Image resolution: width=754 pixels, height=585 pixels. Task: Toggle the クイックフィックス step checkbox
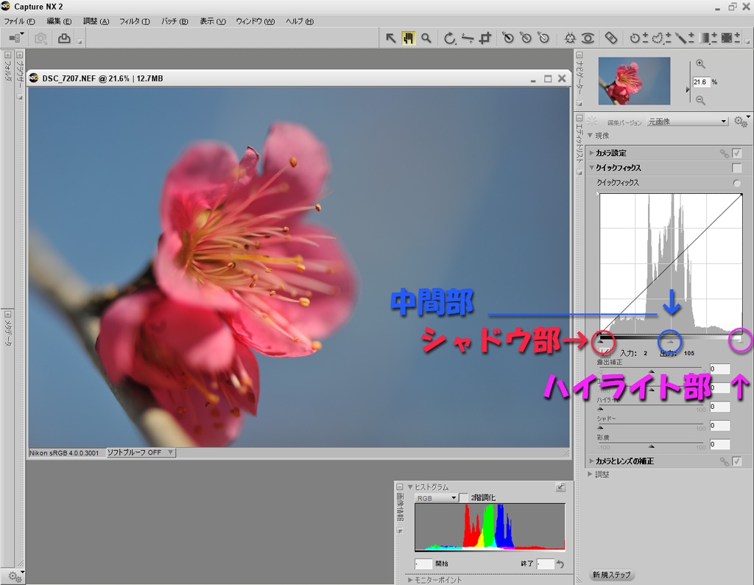737,168
